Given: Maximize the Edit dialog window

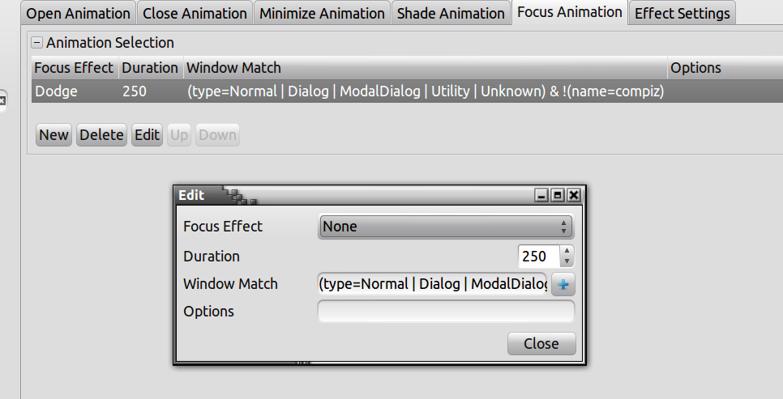Looking at the screenshot, I should point(558,195).
